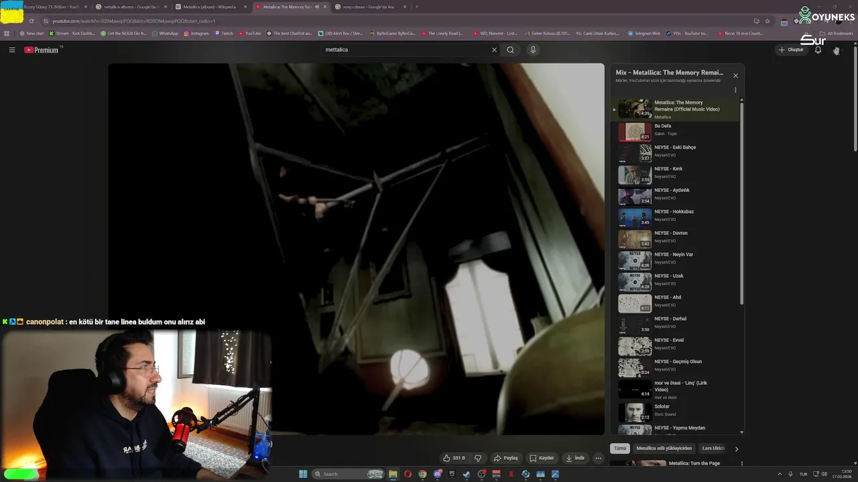Open the Oluştur create menu

[791, 50]
